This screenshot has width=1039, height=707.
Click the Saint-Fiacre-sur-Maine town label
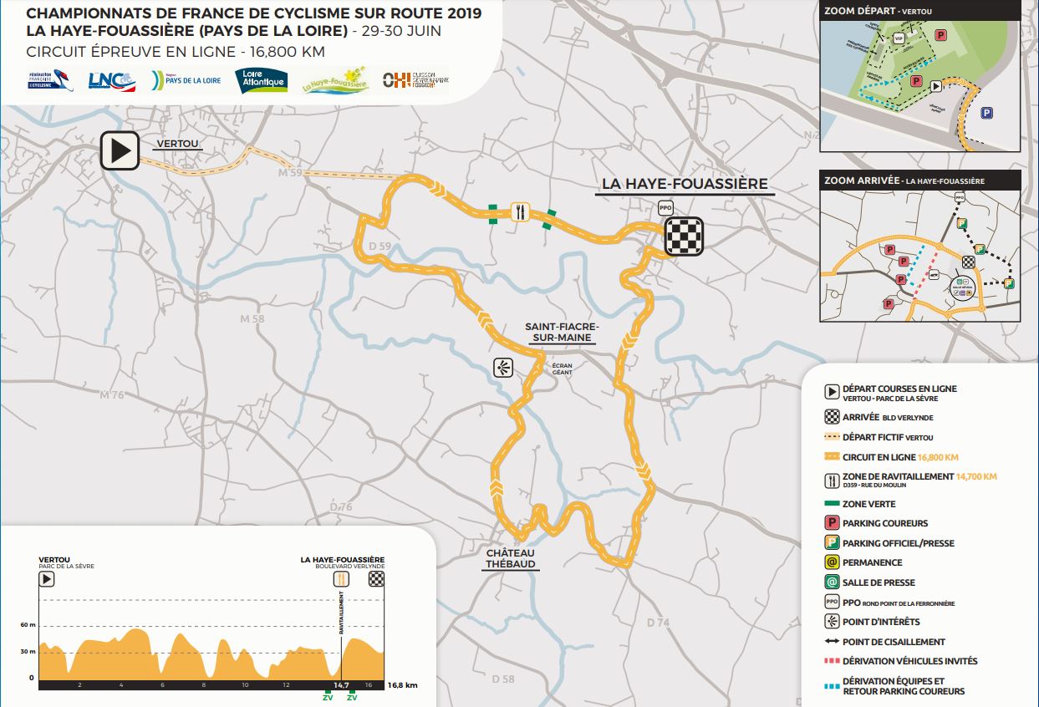click(x=558, y=332)
